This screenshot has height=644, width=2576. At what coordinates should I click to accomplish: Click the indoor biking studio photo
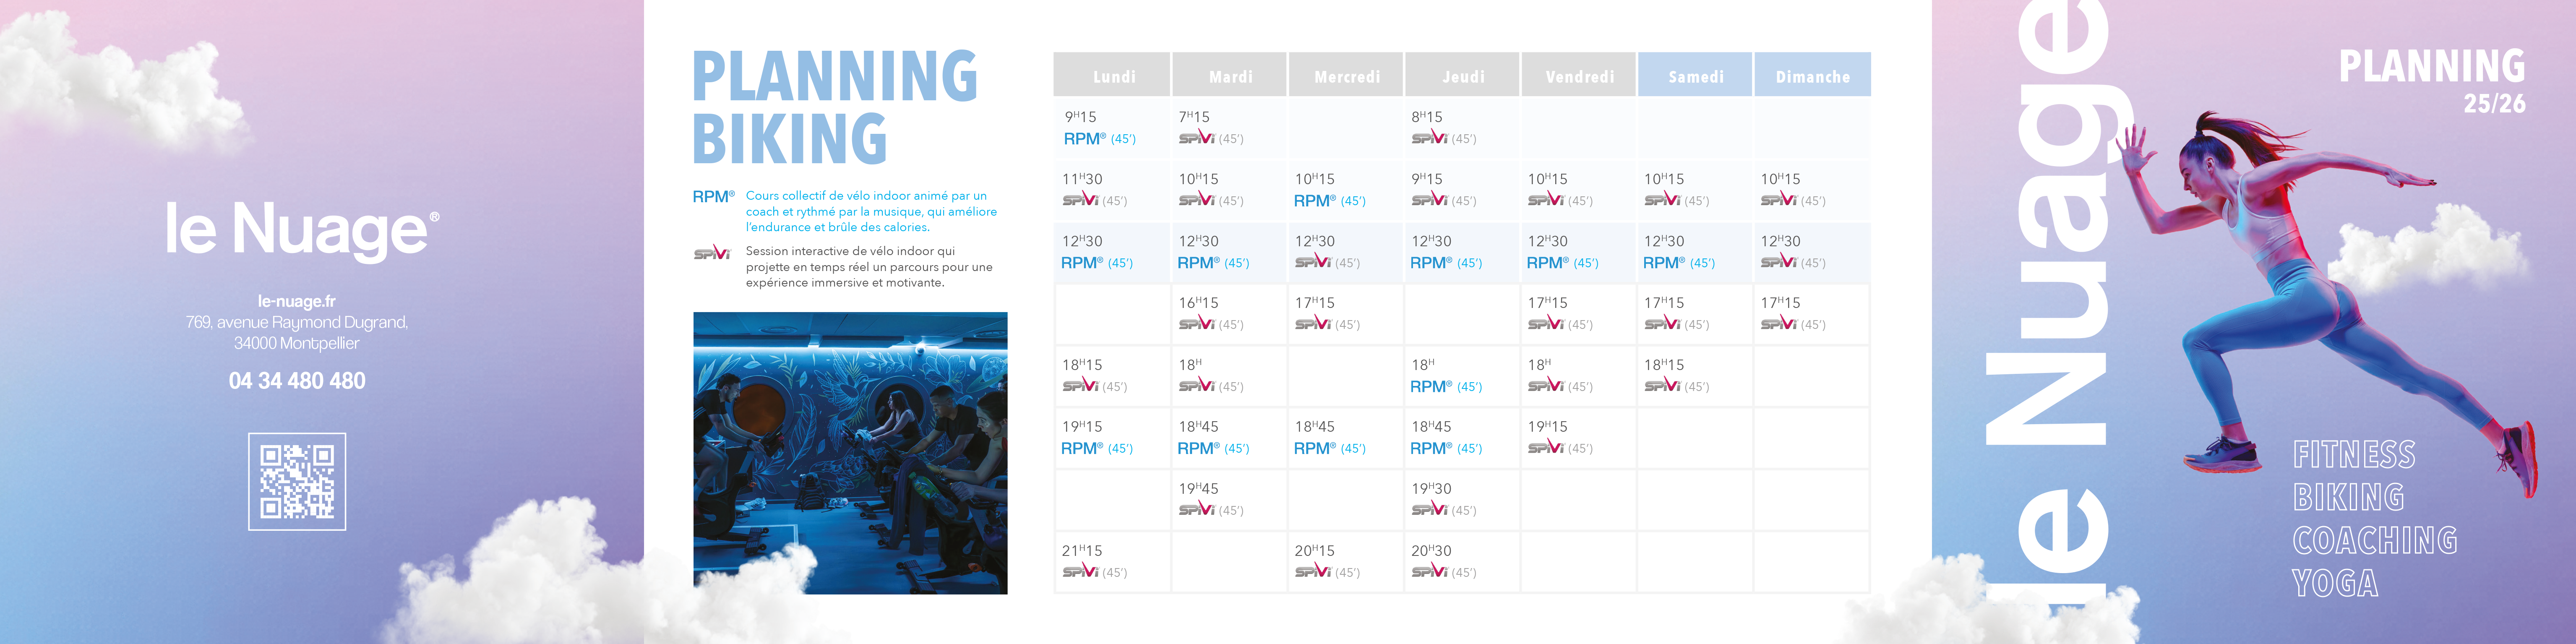click(850, 453)
